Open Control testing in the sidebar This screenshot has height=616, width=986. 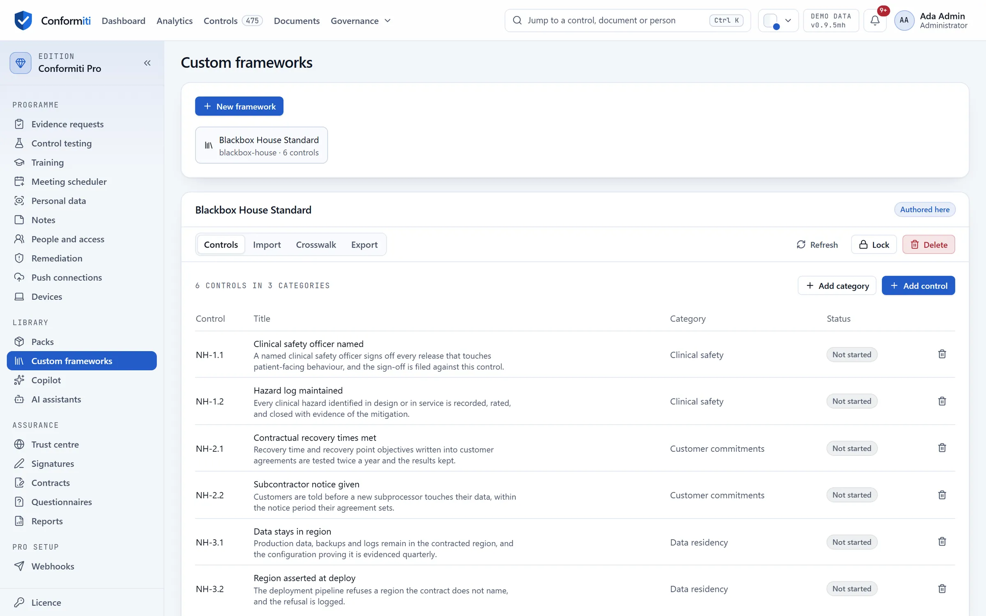[82, 143]
